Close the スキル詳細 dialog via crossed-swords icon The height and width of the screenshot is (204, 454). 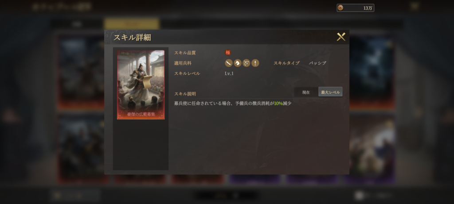(x=341, y=37)
